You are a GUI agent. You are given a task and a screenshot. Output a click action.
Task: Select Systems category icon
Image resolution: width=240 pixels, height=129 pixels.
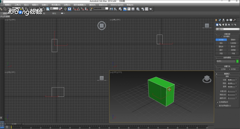pyautogui.click(x=235, y=25)
